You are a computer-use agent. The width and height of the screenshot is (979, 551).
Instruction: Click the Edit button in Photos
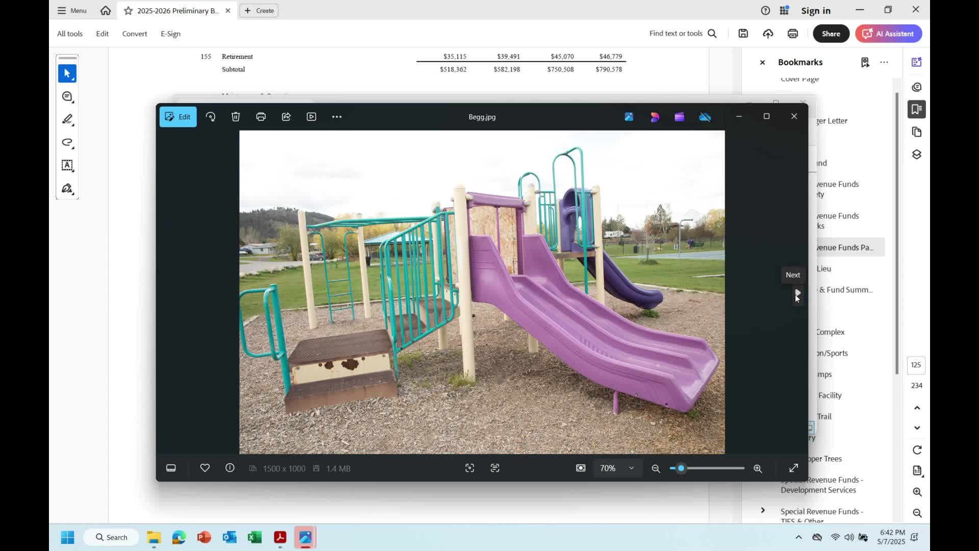[178, 117]
